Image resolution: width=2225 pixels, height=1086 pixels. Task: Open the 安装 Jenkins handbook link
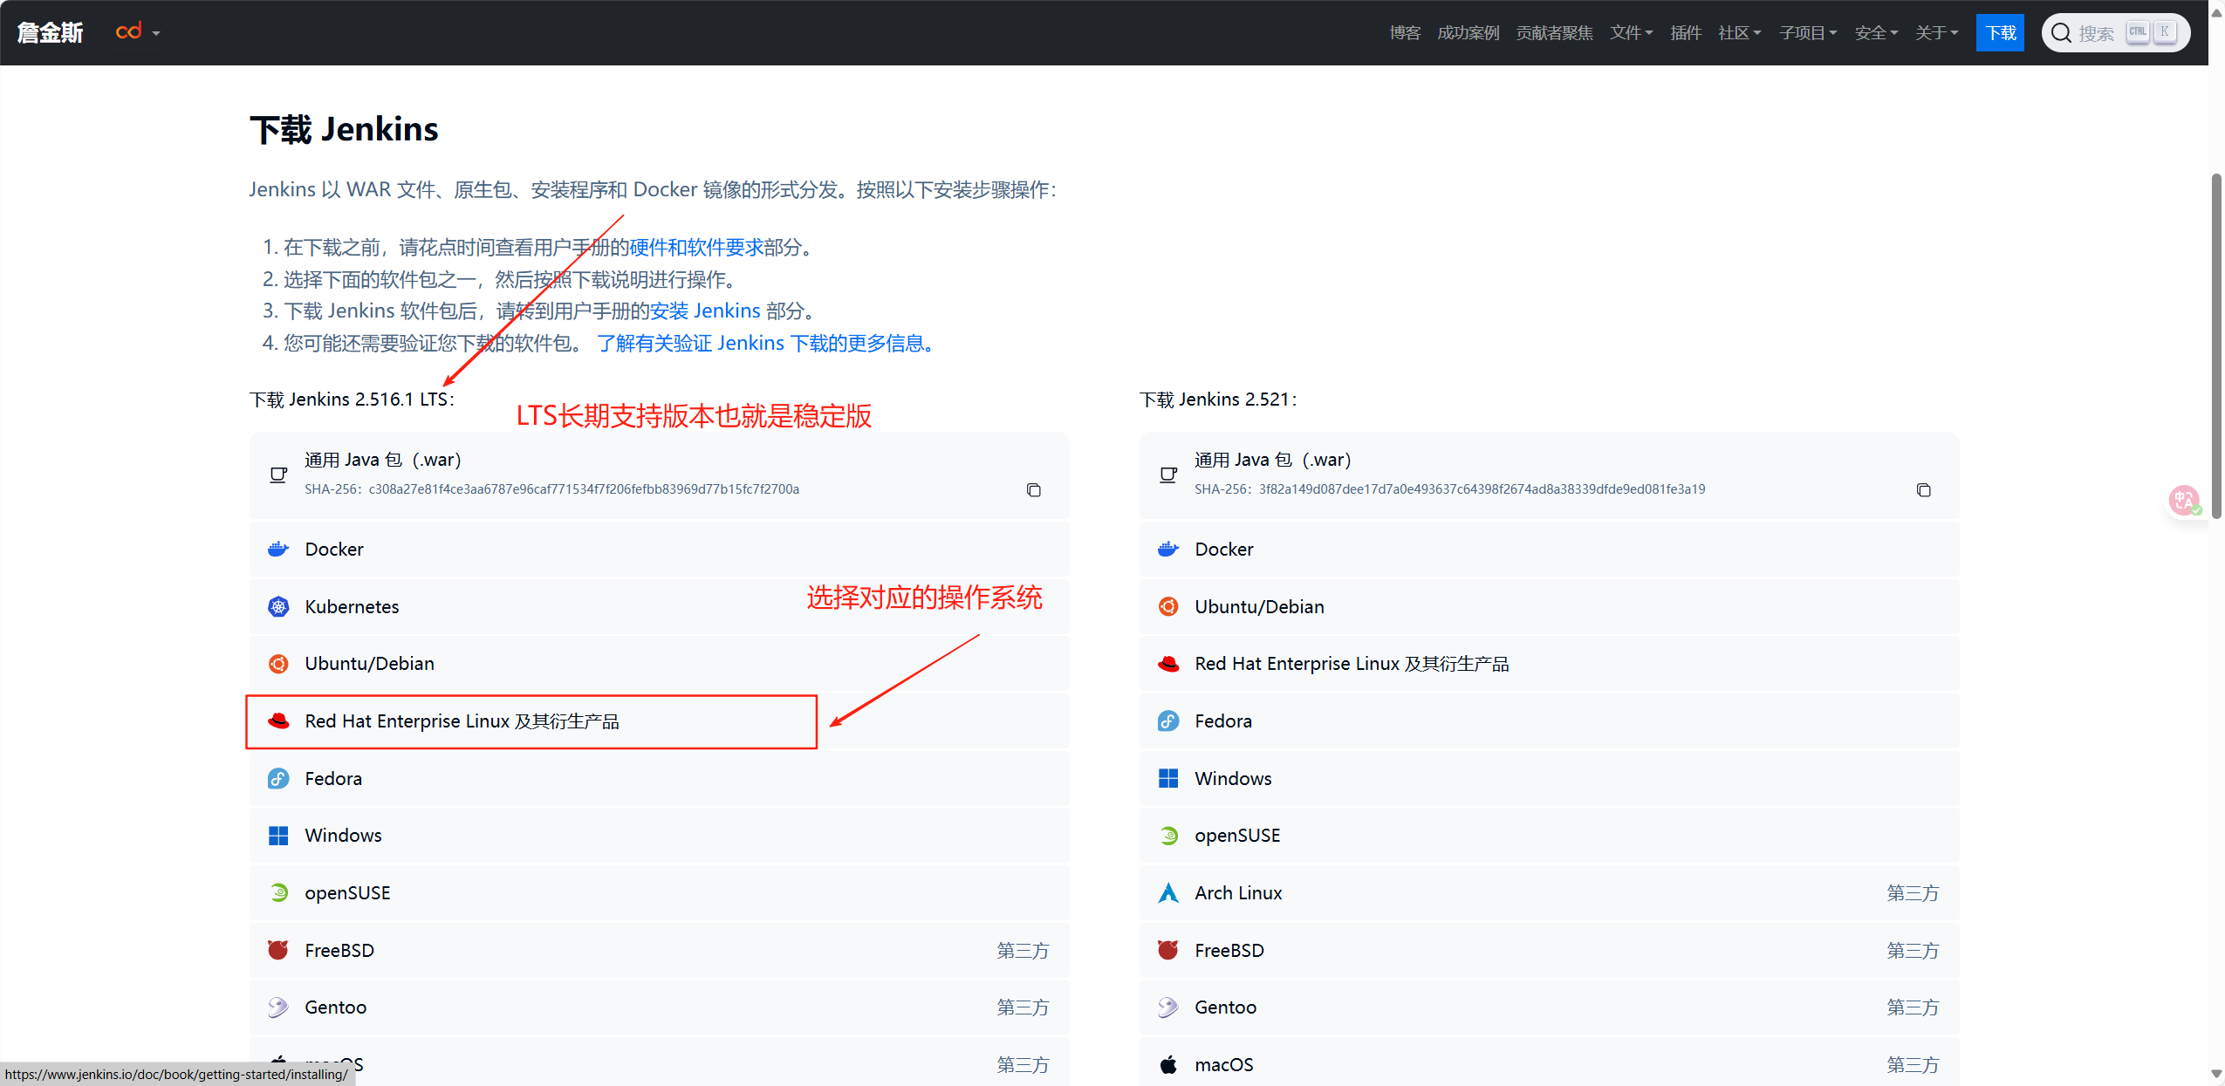click(x=705, y=311)
